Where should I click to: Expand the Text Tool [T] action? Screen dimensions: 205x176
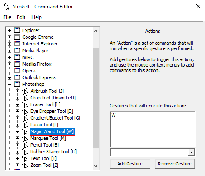click(17, 158)
